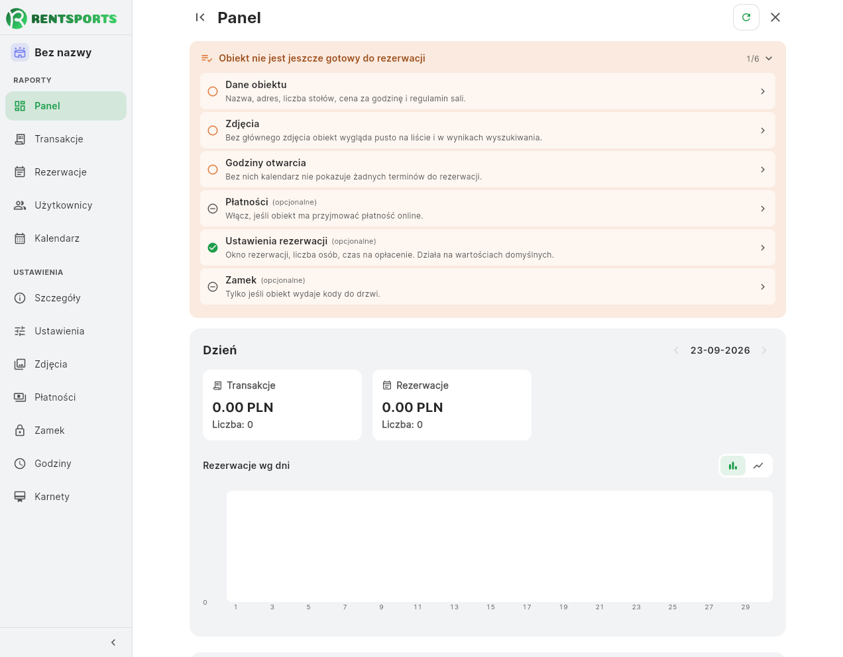Open Kalendarz in the sidebar
This screenshot has height=657, width=843.
(66, 238)
